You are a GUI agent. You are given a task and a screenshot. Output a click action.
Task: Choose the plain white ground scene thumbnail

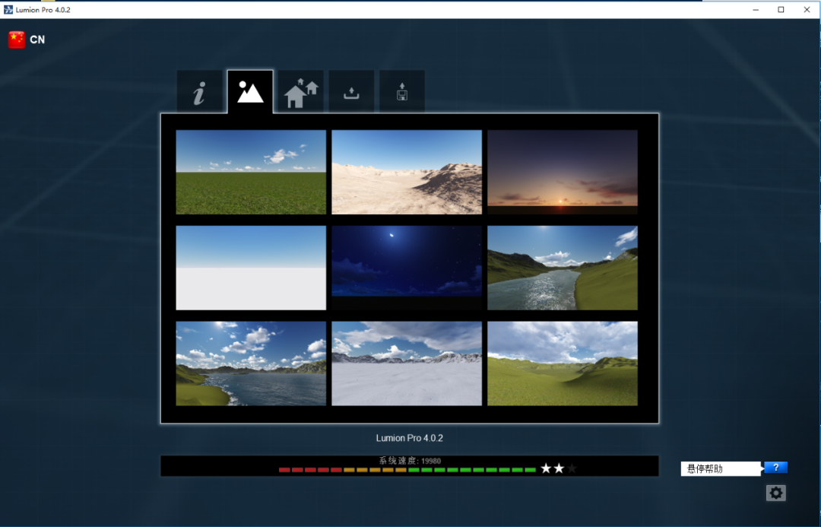(x=251, y=268)
